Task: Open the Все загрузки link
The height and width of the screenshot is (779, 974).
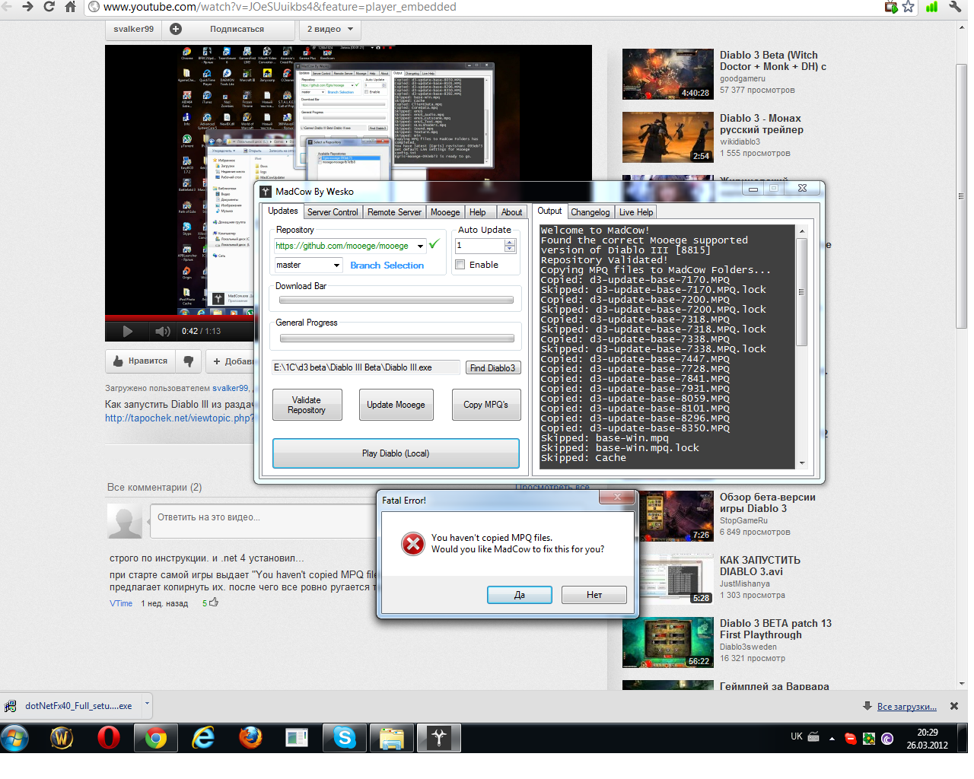Action: click(x=906, y=706)
